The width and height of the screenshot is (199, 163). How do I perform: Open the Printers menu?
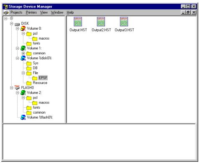pos(31,13)
